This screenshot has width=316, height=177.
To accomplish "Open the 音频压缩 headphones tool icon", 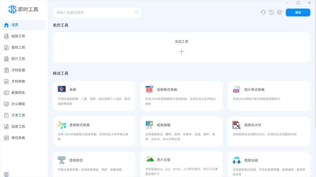I will point(236,160).
